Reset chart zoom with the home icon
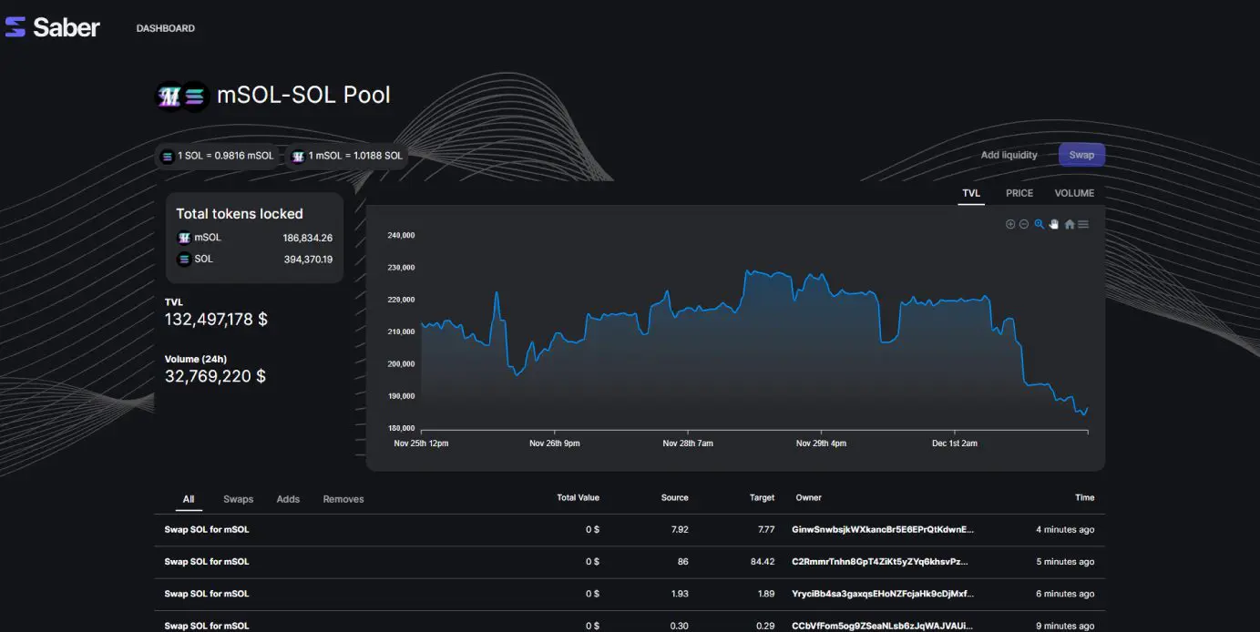This screenshot has height=632, width=1260. [x=1070, y=224]
